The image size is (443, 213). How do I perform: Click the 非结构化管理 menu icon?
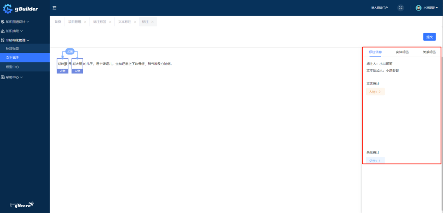(2, 40)
